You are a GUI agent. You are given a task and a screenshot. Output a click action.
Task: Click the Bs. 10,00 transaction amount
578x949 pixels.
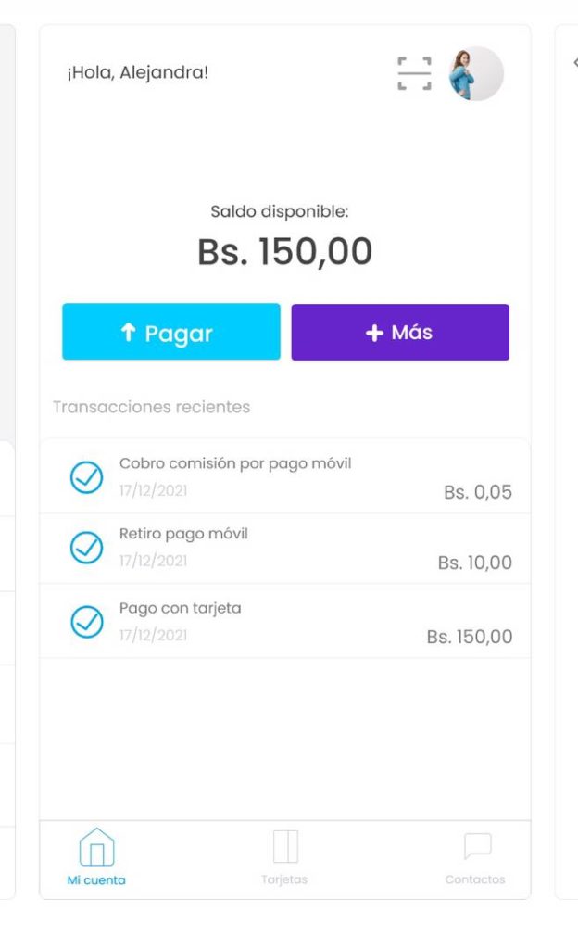tap(474, 563)
